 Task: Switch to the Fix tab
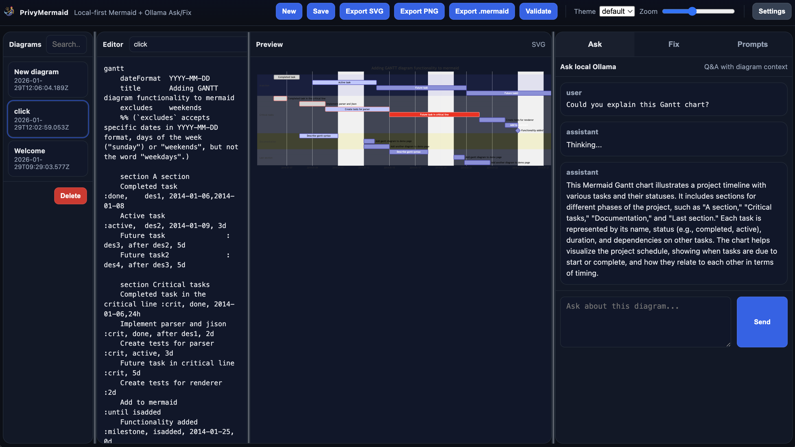point(674,44)
